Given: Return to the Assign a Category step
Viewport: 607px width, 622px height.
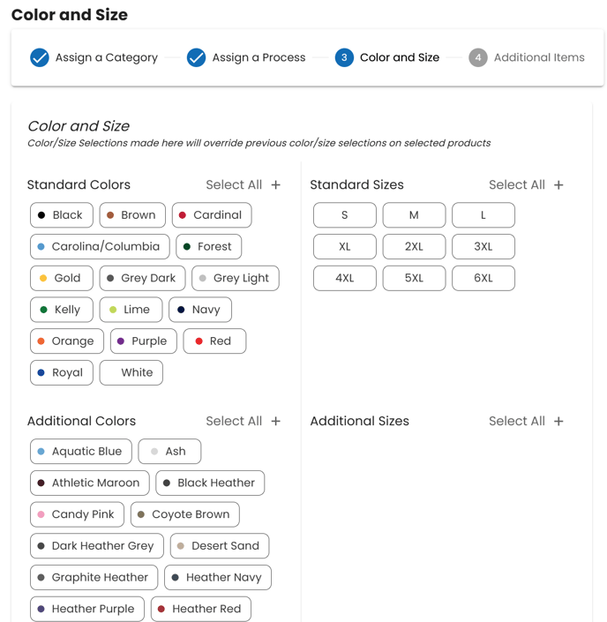Looking at the screenshot, I should [x=106, y=57].
